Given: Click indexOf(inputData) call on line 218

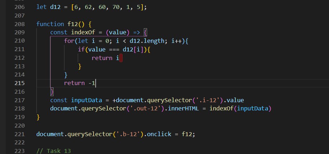Looking at the screenshot, I should coord(241,109).
